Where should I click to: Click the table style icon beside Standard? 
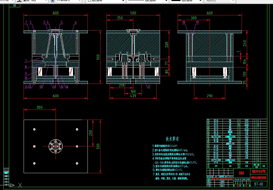coord(52,1)
